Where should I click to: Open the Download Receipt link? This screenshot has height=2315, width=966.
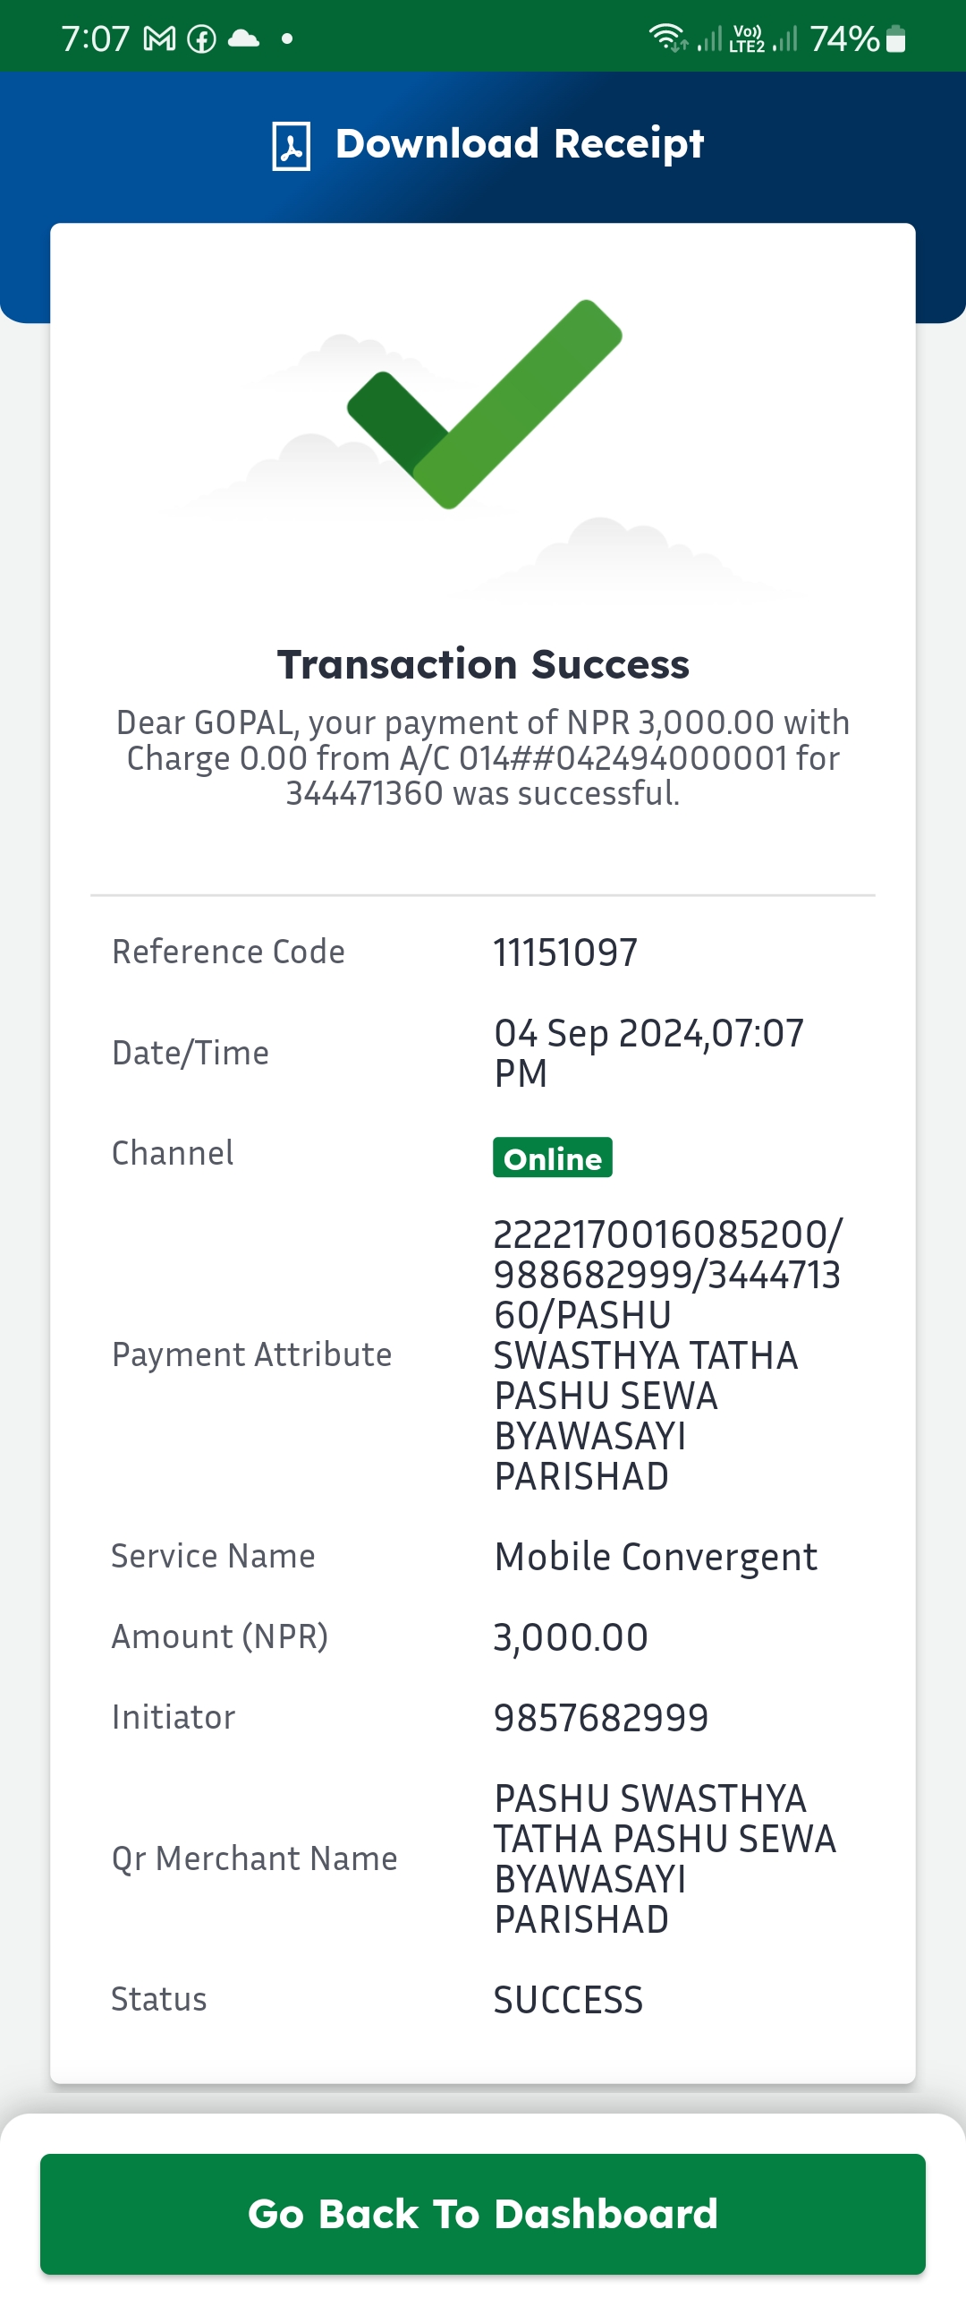(487, 145)
